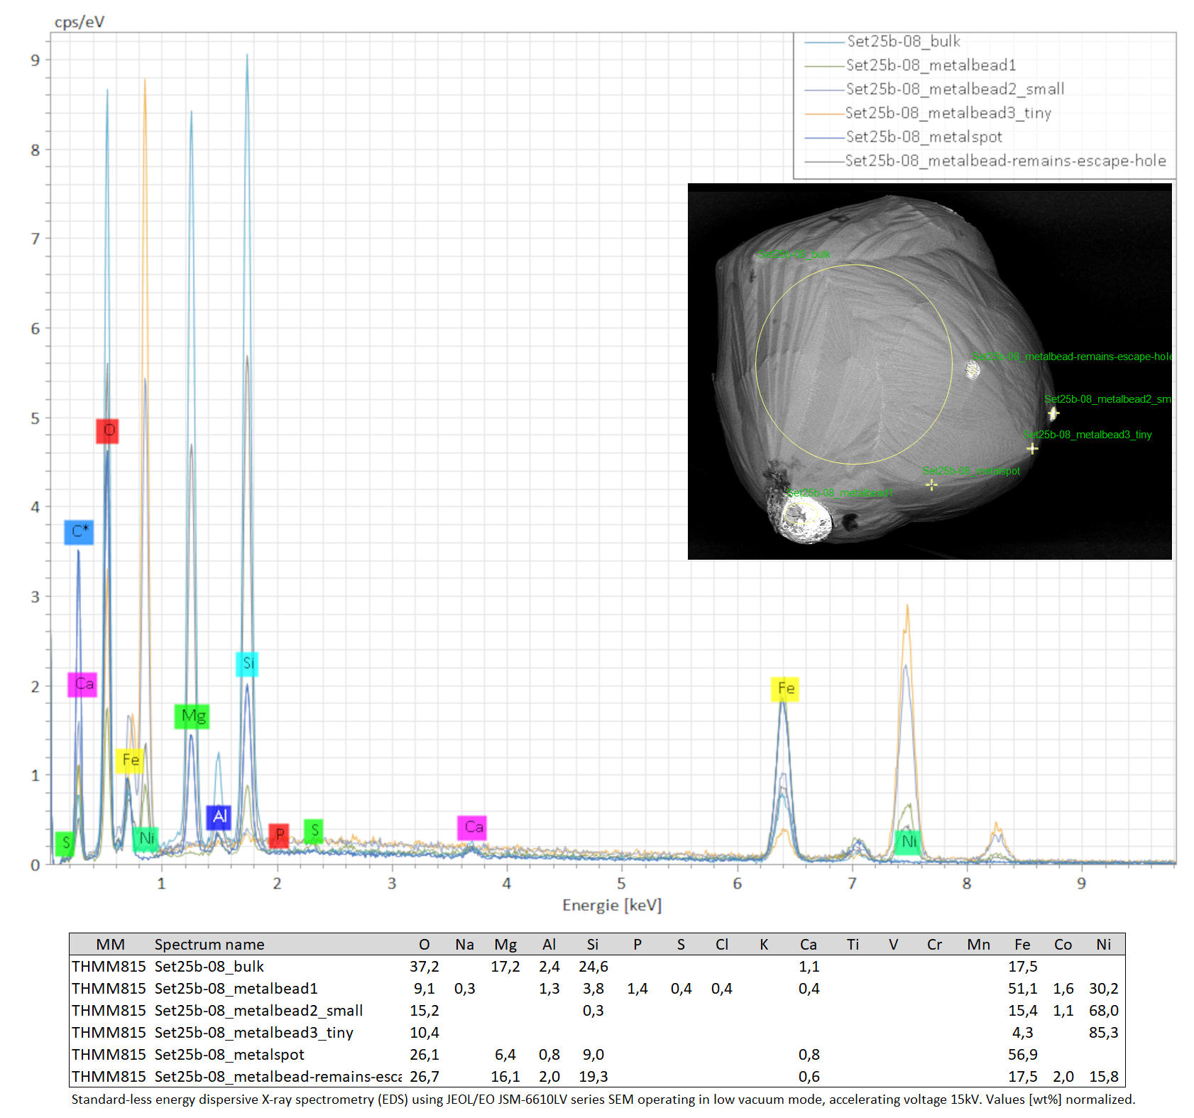The height and width of the screenshot is (1118, 1194).
Task: Select the Set25b-08_metalspot legend entry
Action: 924,137
